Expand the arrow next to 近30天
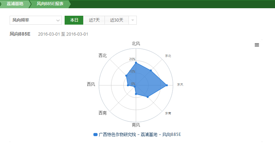This screenshot has height=155, width=275. point(133,20)
